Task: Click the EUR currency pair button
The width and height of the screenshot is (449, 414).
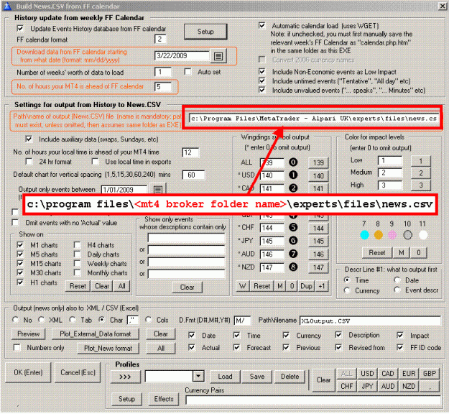Action: (409, 374)
